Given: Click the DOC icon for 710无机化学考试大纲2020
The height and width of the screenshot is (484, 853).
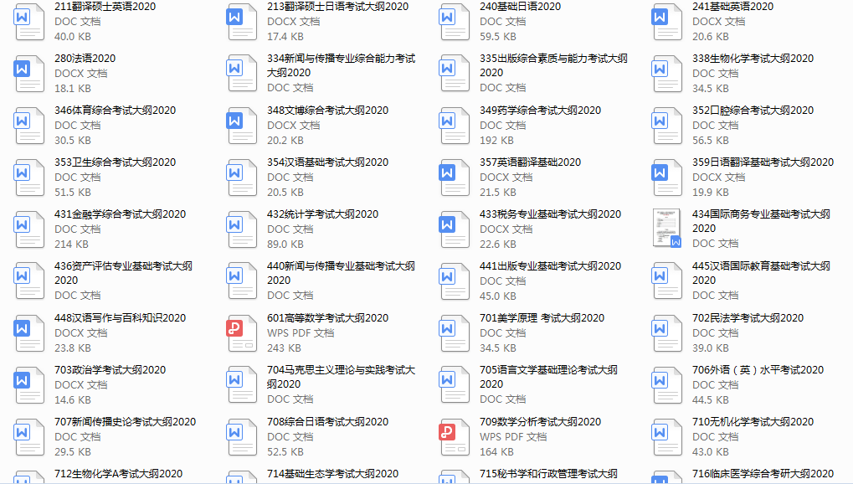Looking at the screenshot, I should tap(666, 436).
